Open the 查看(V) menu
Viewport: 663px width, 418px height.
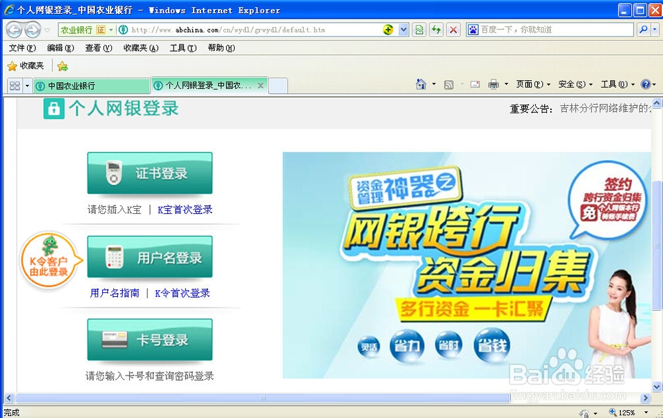coord(99,48)
